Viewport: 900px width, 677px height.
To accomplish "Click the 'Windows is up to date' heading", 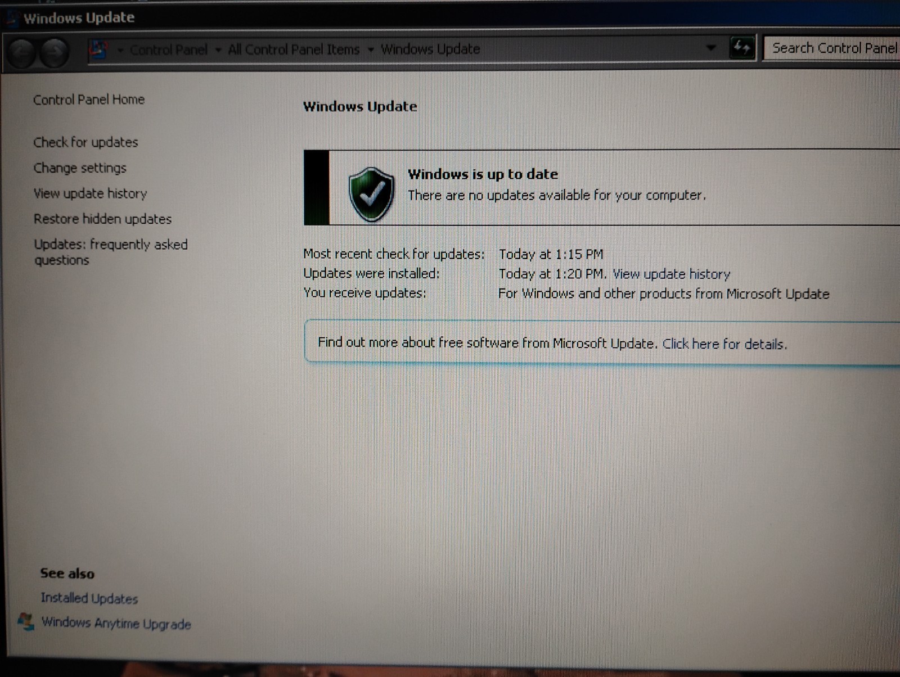I will point(483,174).
